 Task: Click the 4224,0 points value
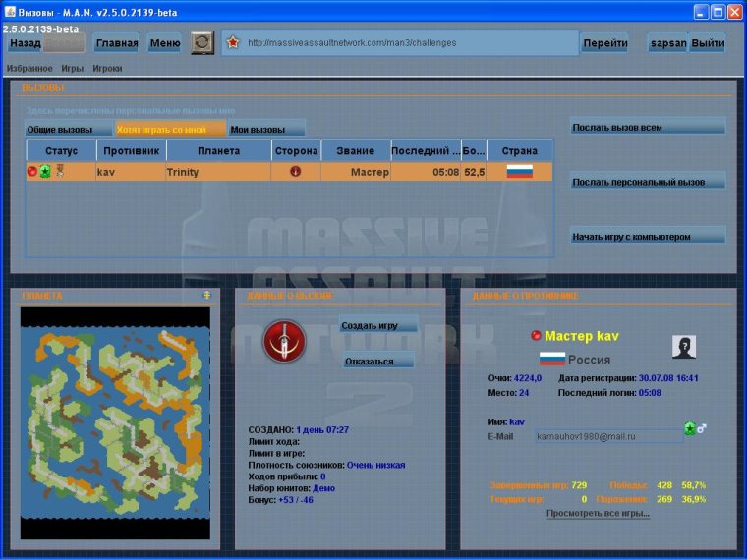point(528,378)
